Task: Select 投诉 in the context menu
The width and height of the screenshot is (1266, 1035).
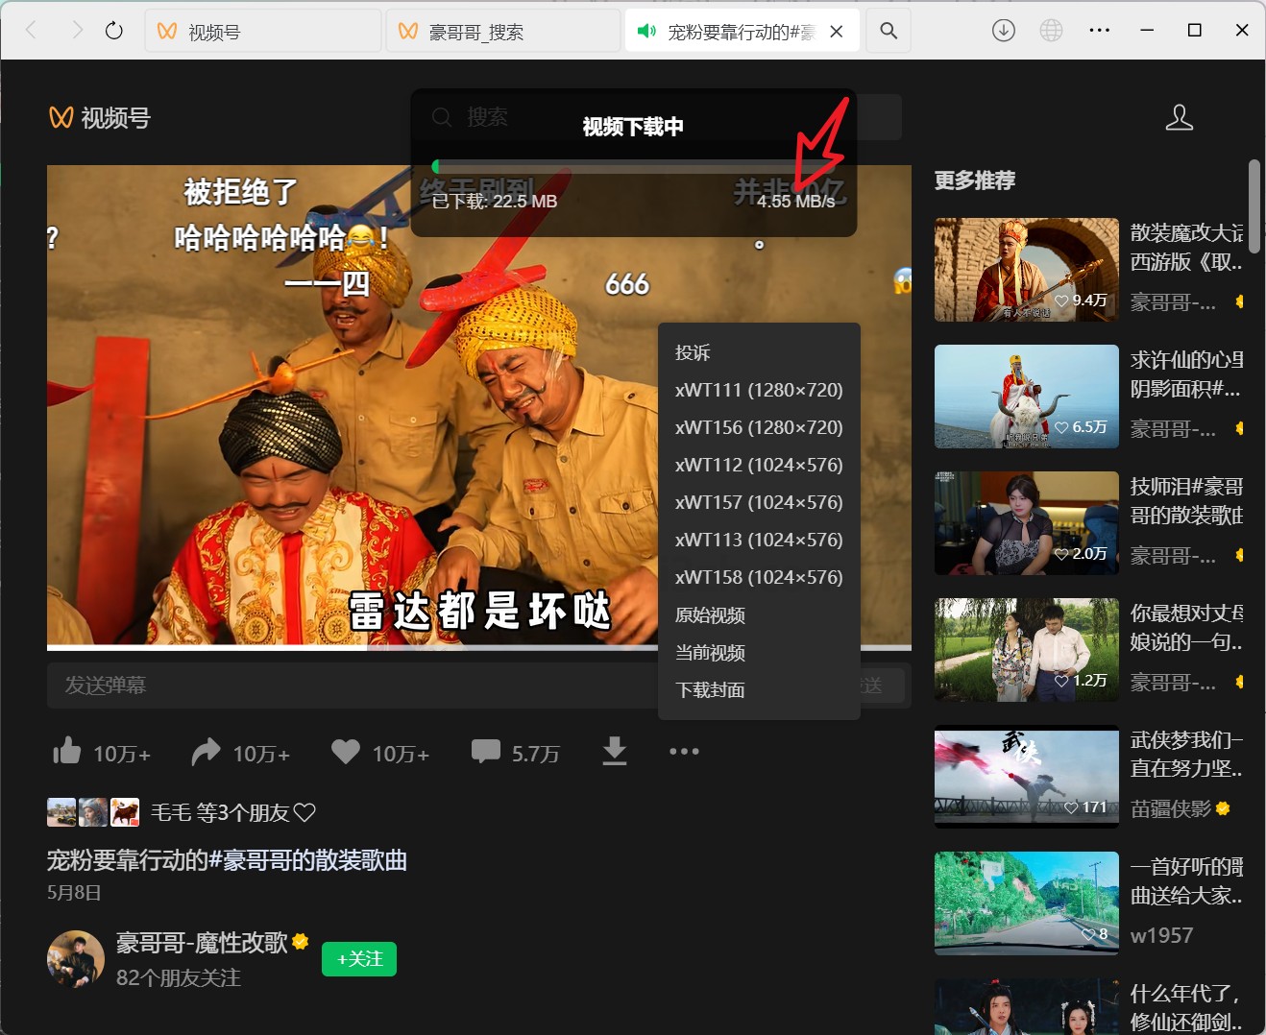Action: (694, 352)
